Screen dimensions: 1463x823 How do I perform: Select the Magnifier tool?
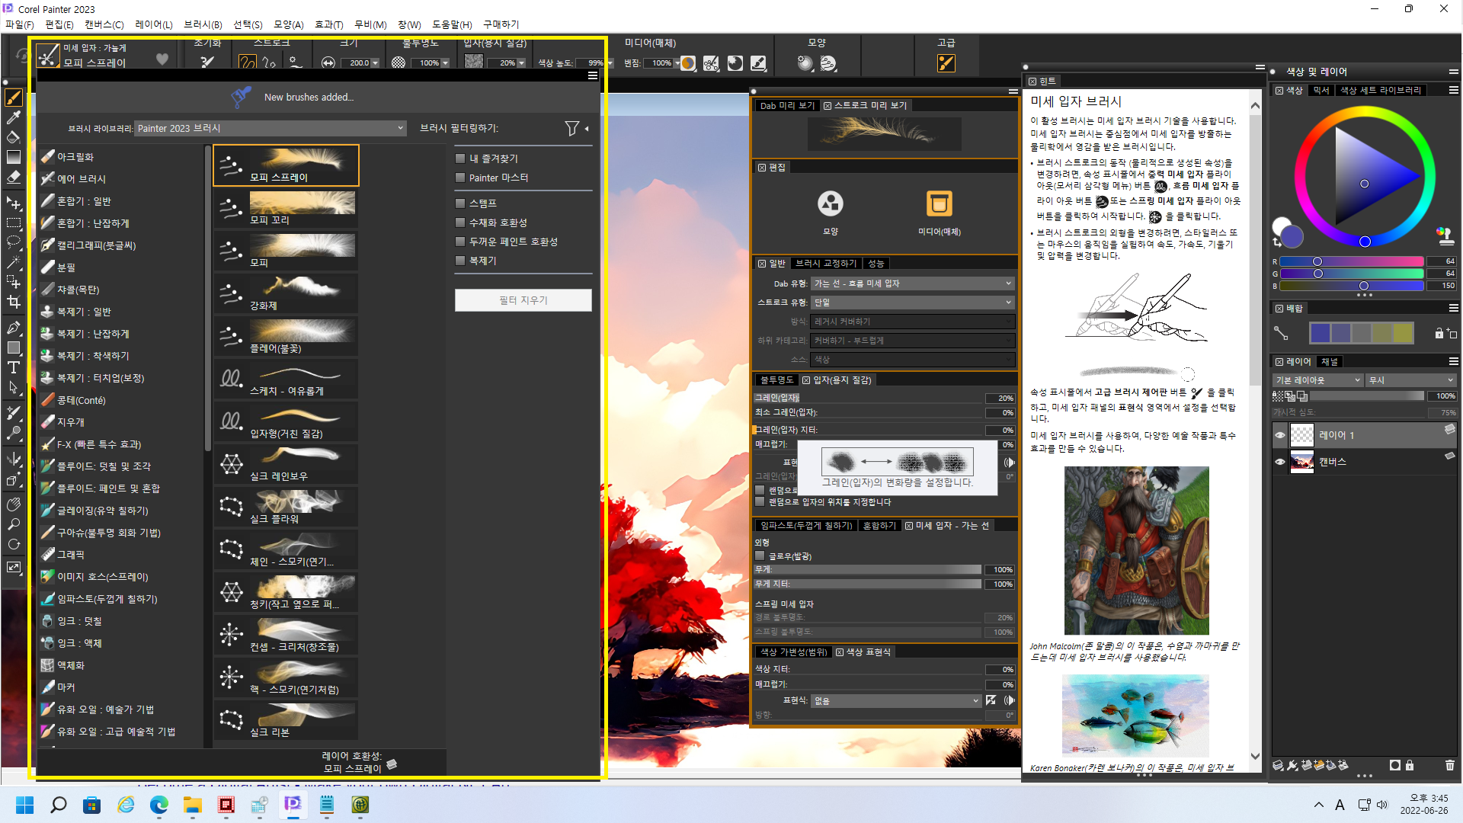point(13,524)
